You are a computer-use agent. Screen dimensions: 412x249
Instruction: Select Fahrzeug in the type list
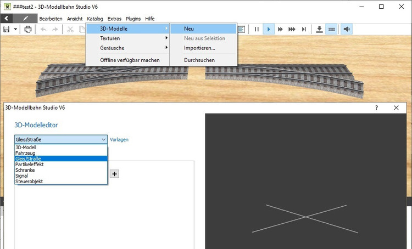pos(61,153)
